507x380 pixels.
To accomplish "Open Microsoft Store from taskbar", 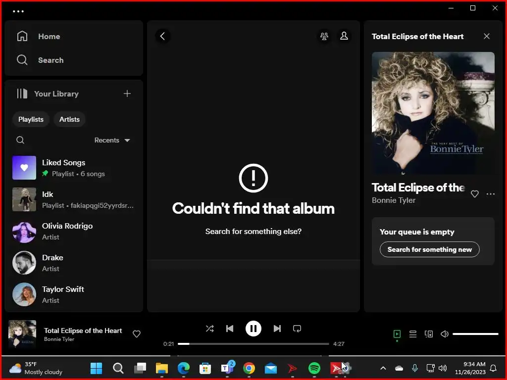I will pyautogui.click(x=205, y=368).
